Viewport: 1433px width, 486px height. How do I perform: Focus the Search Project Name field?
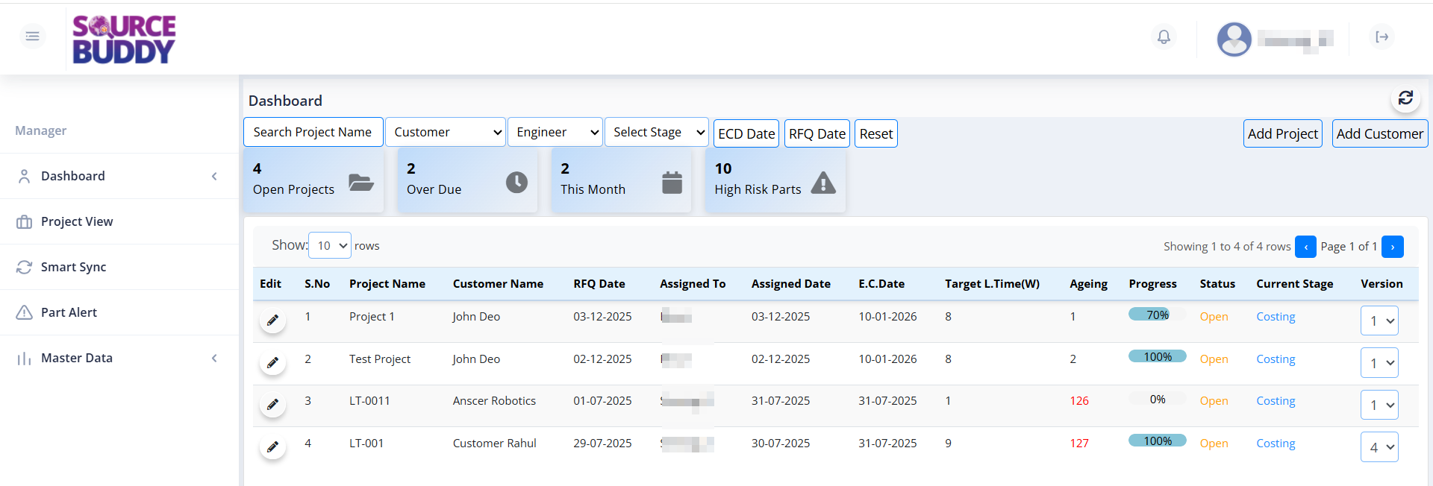313,132
